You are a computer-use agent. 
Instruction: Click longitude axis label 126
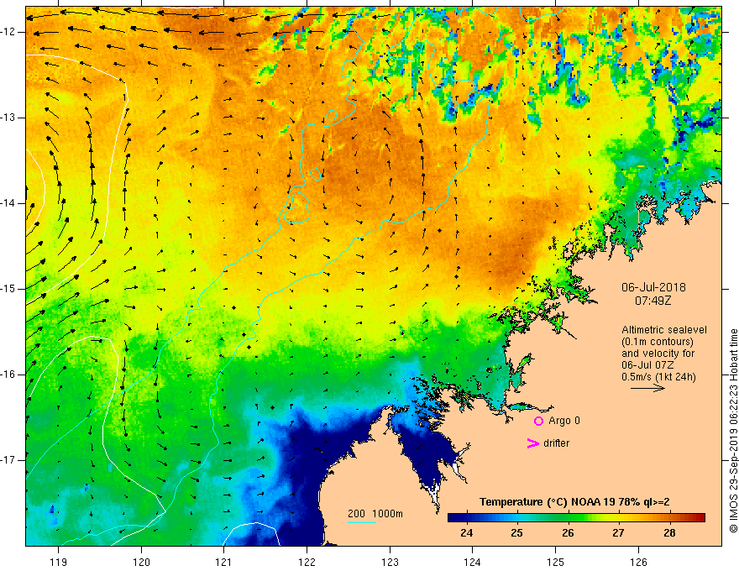[x=638, y=562]
